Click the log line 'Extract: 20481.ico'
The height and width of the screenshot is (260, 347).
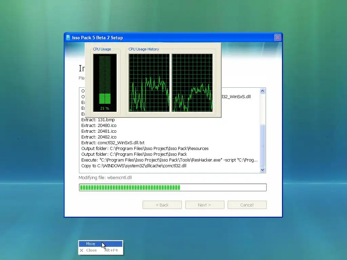point(99,131)
